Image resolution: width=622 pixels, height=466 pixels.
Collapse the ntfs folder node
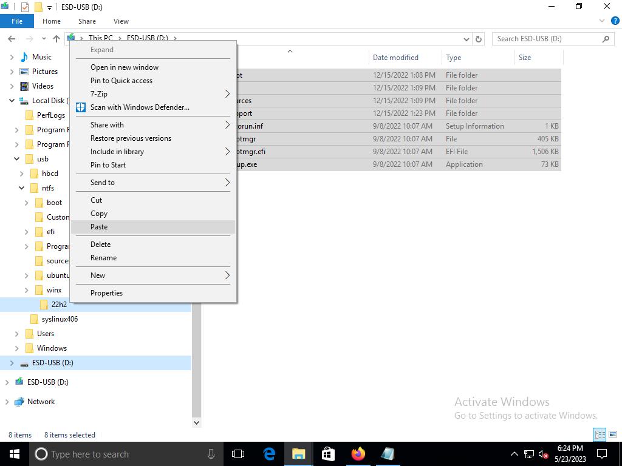pyautogui.click(x=21, y=188)
